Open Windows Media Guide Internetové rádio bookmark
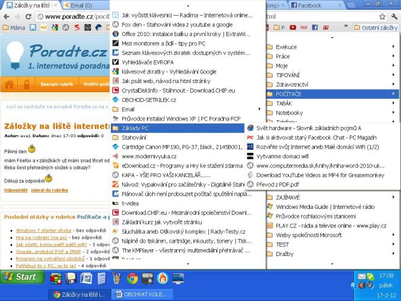The width and height of the screenshot is (401, 301). (x=332, y=207)
